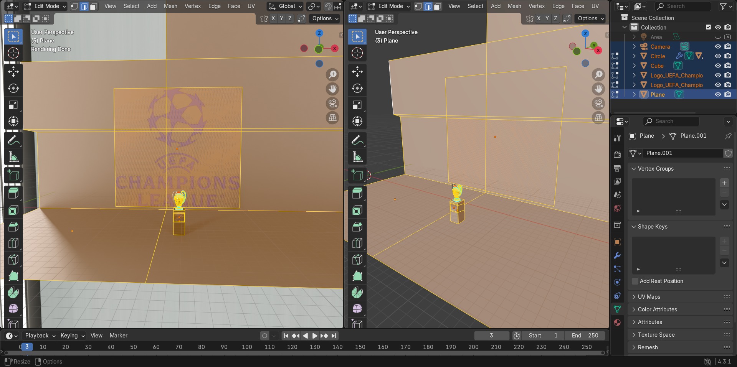Viewport: 737px width, 367px height.
Task: Click the pan hand icon in left viewport
Action: (332, 89)
